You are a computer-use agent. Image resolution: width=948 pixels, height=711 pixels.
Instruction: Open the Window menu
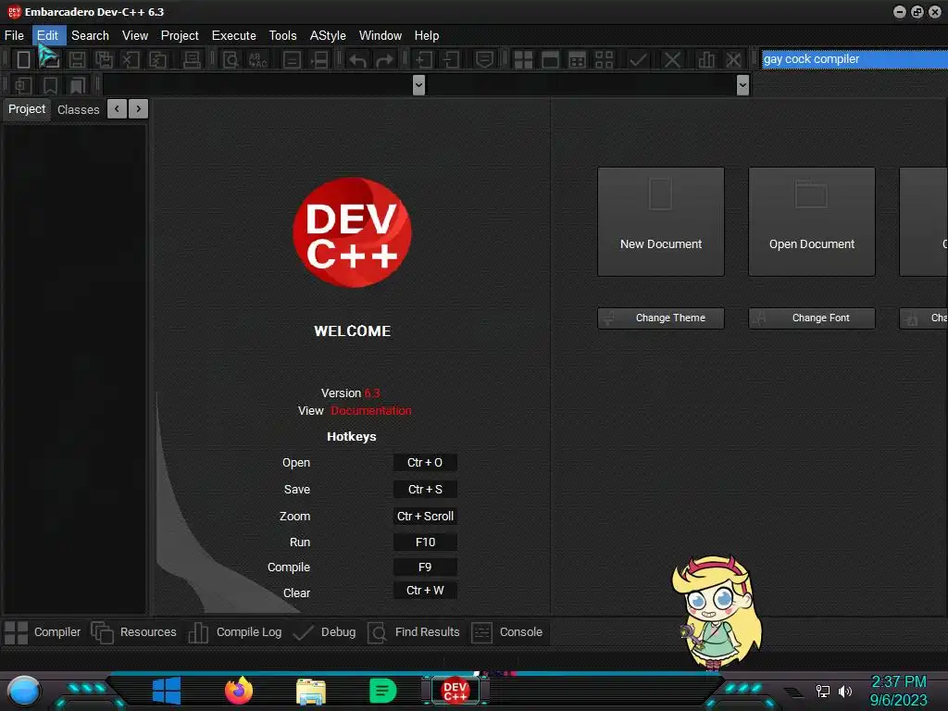click(x=380, y=36)
